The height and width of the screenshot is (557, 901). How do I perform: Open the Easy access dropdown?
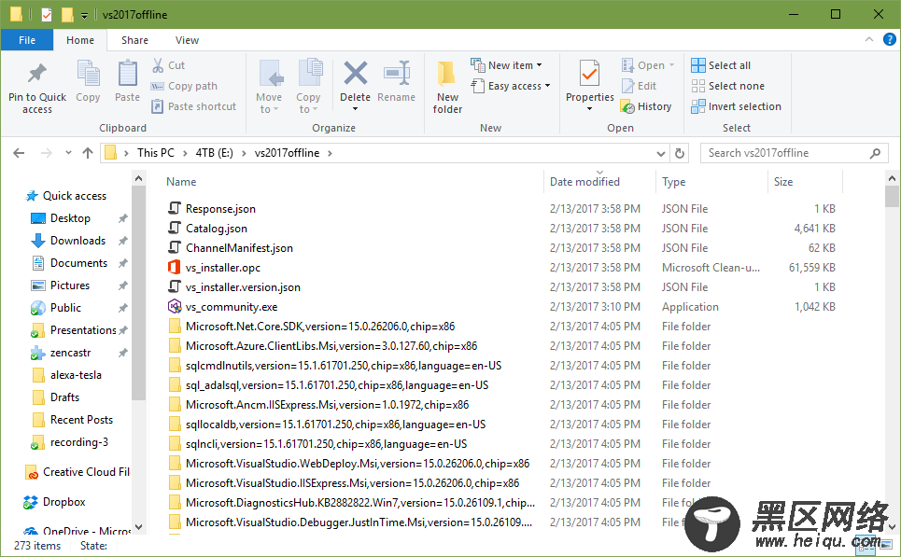click(511, 86)
